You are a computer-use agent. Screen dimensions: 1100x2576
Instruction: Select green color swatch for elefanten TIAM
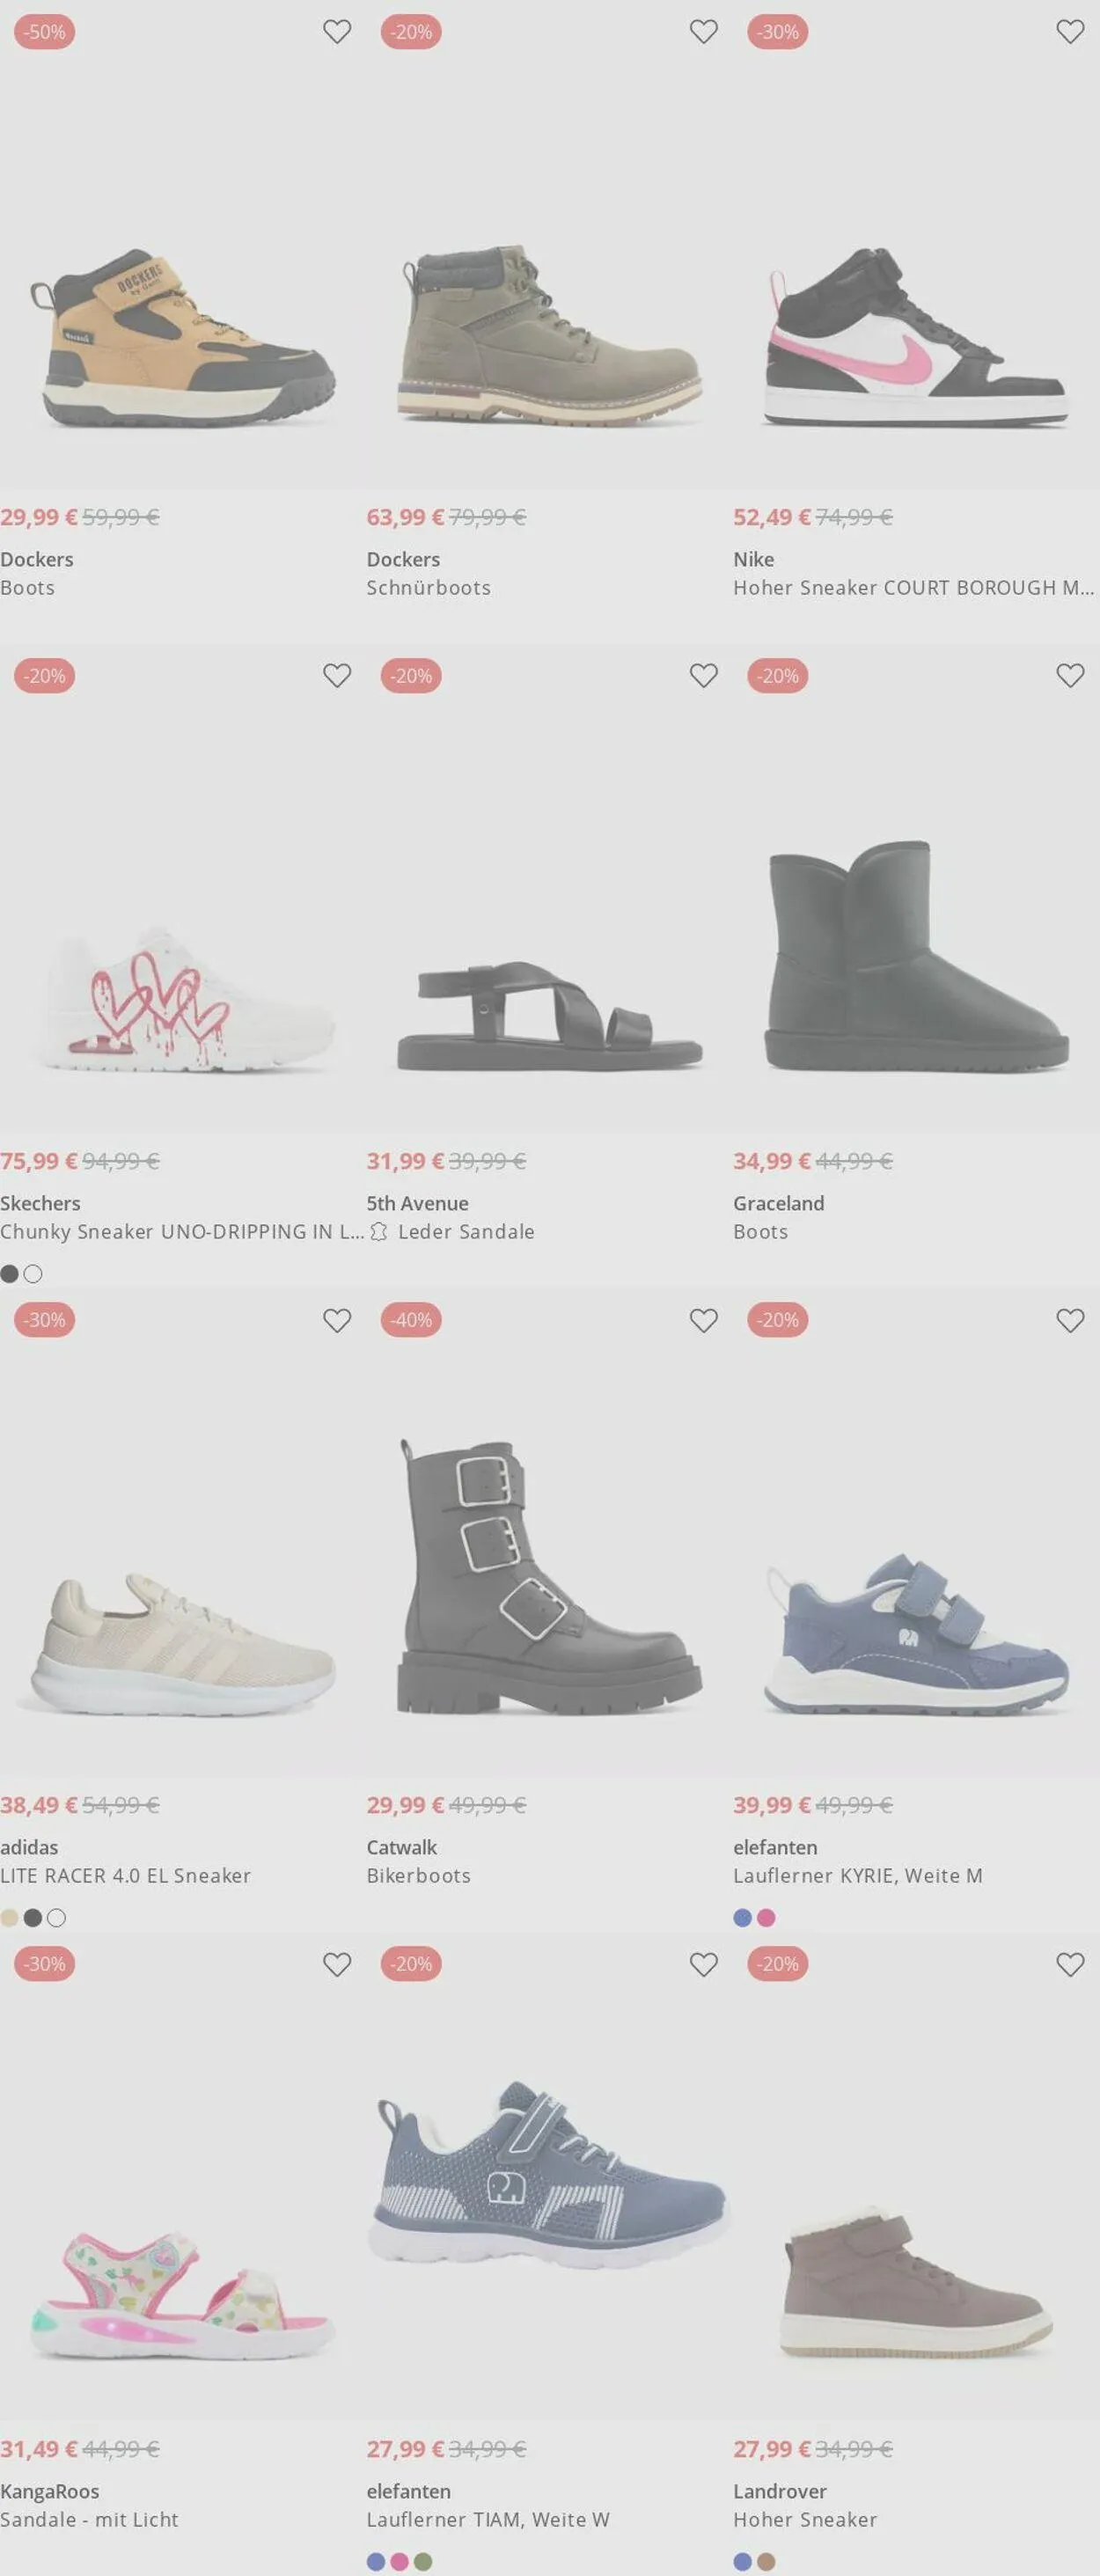click(423, 2562)
